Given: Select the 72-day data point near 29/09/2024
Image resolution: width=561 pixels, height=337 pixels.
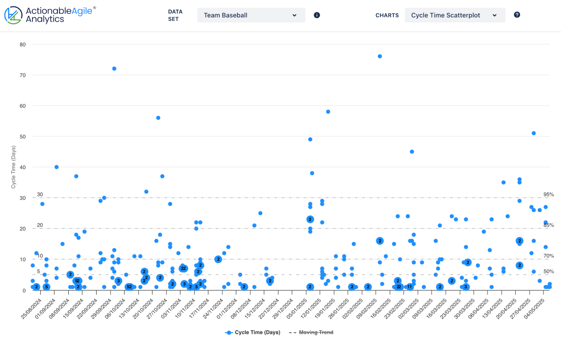Looking at the screenshot, I should click(x=114, y=69).
